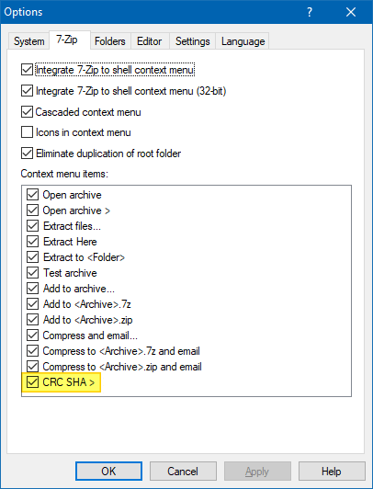373x489 pixels.
Task: Uncheck Eliminate duplication of root folder
Action: click(x=28, y=154)
